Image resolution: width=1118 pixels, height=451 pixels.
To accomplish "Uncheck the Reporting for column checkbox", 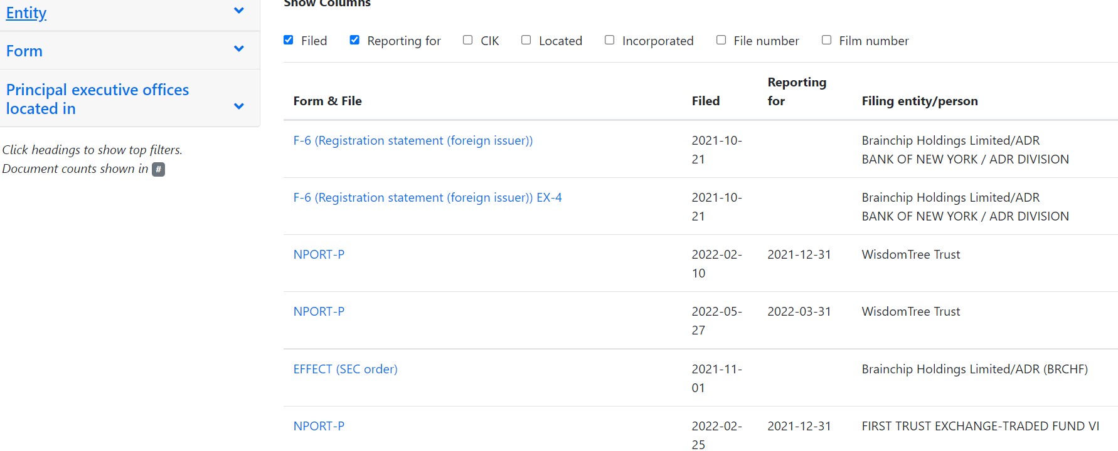I will point(354,40).
